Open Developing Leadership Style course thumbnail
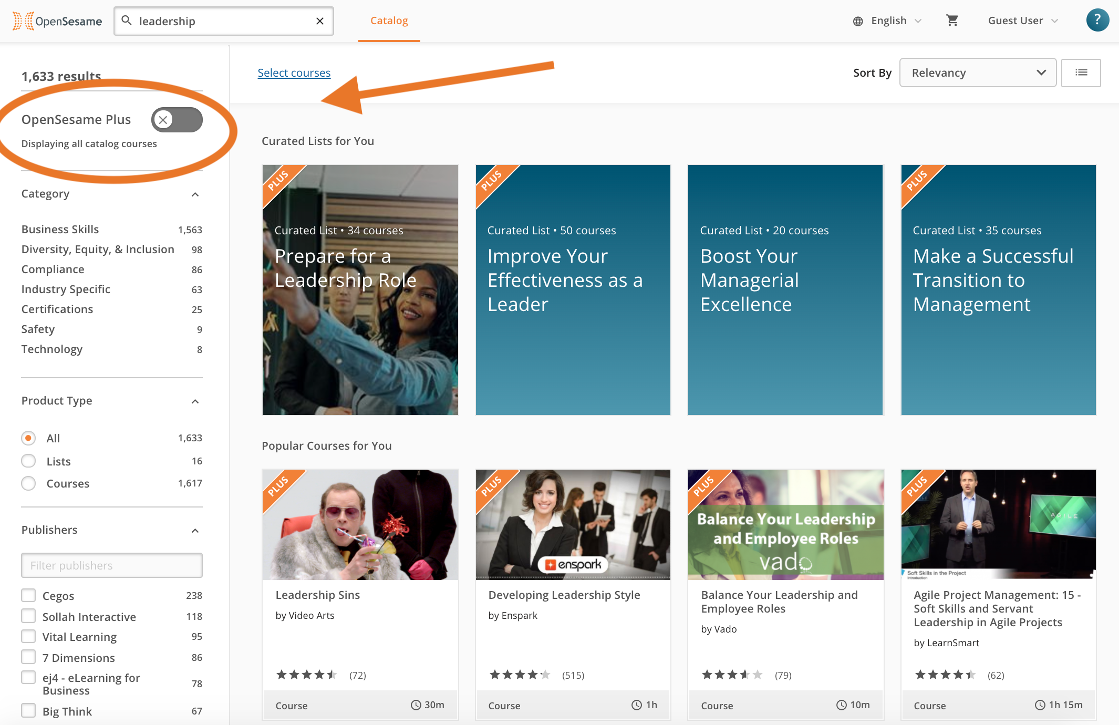Screen dimensions: 1119x725 click(573, 525)
